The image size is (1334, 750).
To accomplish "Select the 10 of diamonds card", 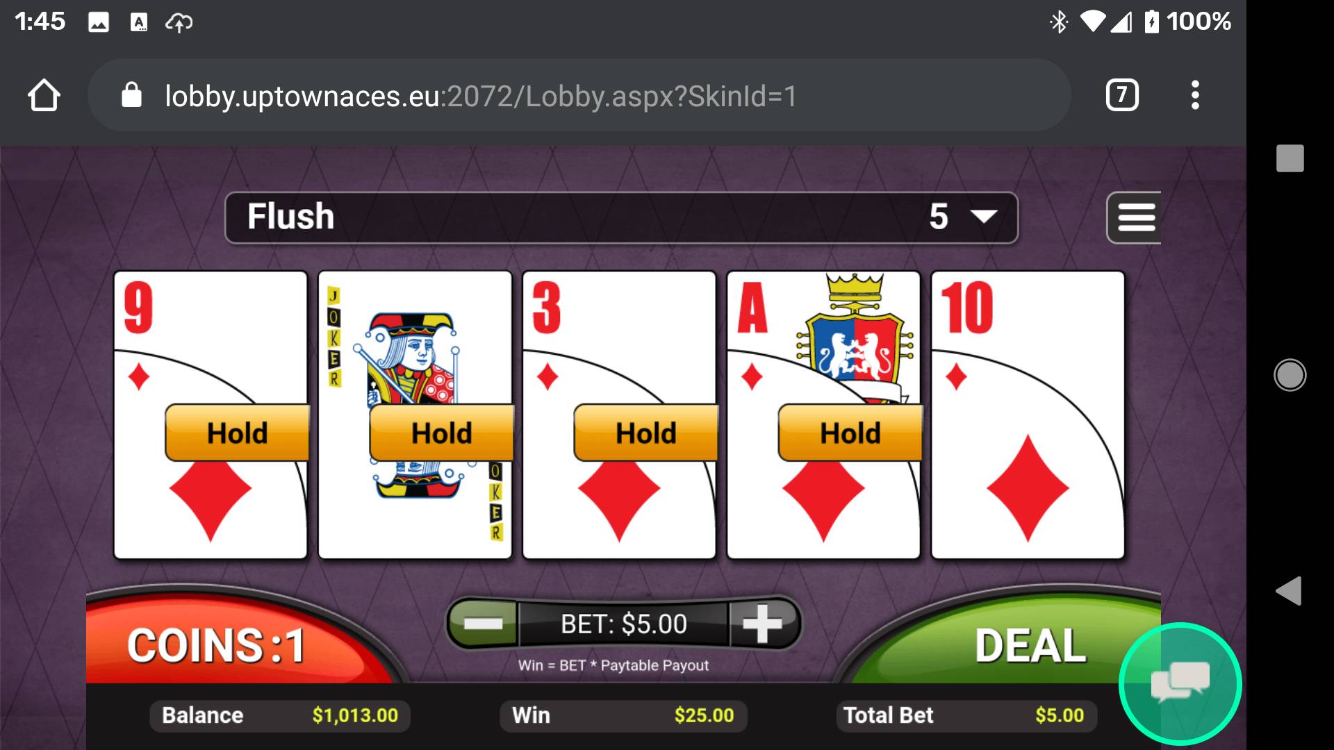I will click(1028, 415).
